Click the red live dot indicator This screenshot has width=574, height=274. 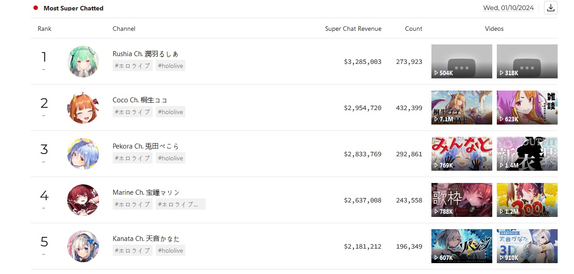pos(36,8)
